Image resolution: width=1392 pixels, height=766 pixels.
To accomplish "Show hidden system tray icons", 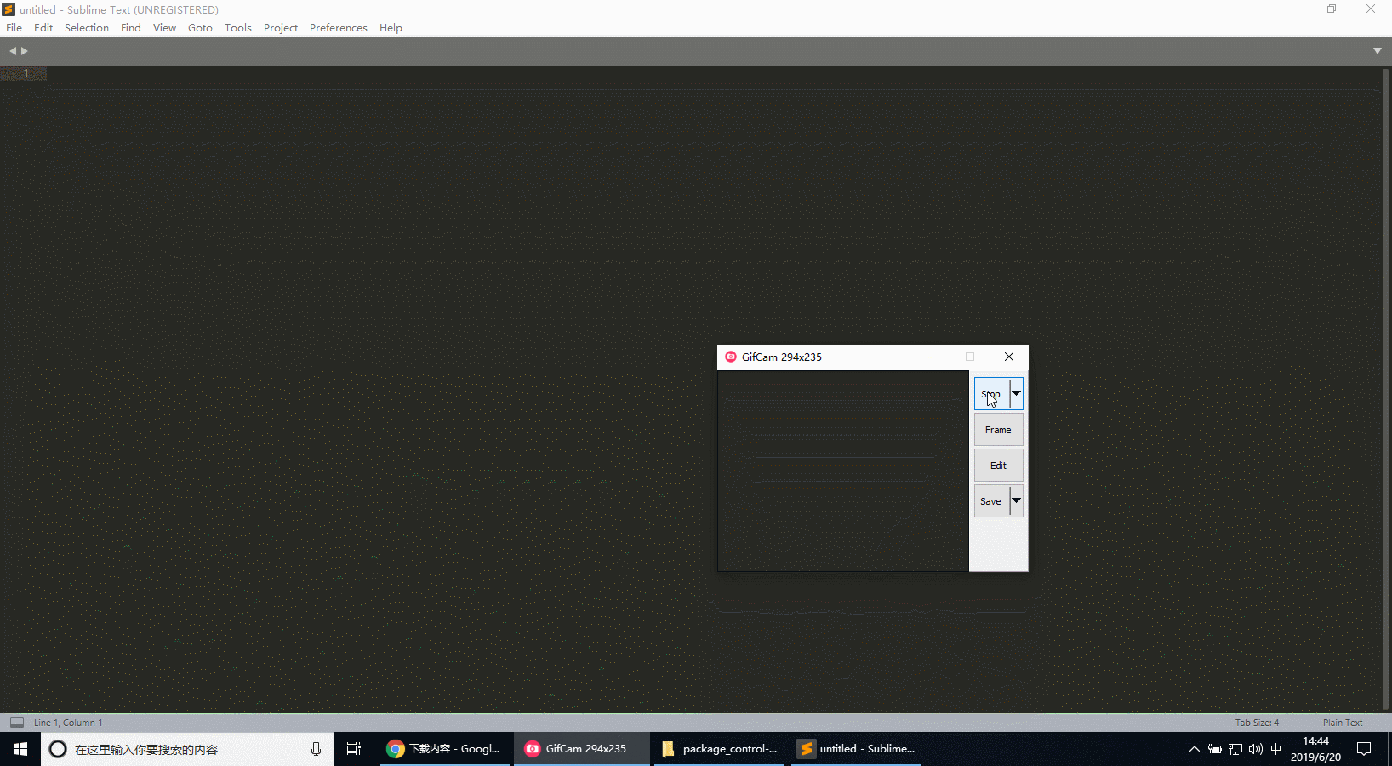I will click(x=1195, y=749).
